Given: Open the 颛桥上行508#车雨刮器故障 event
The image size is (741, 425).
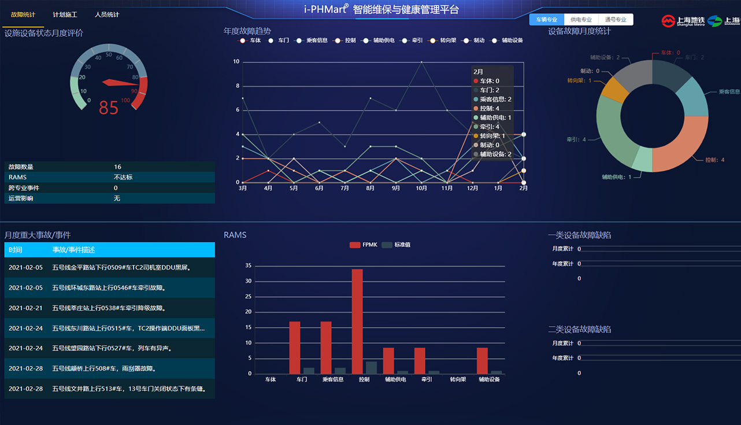Looking at the screenshot, I should click(110, 368).
